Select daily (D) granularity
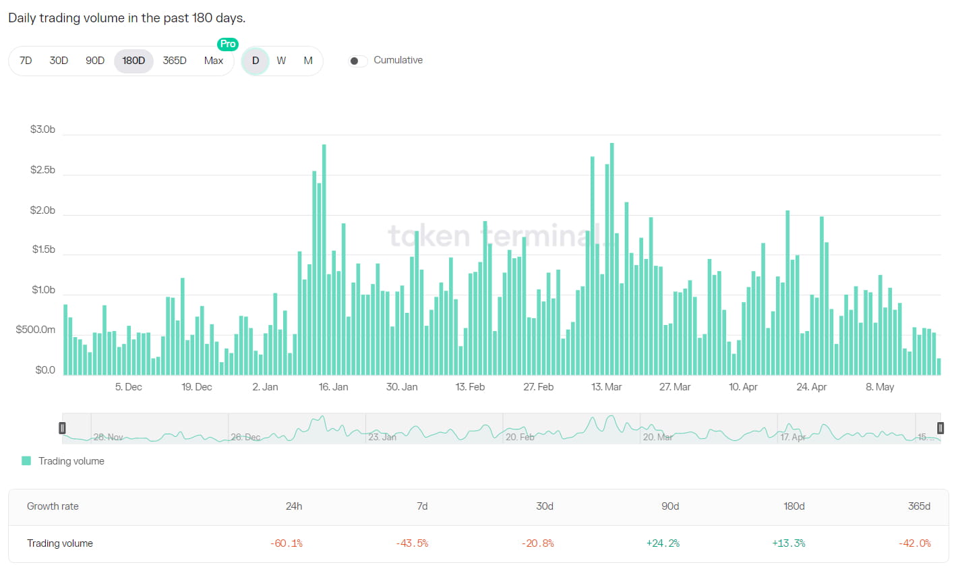The width and height of the screenshot is (956, 567). [x=256, y=61]
